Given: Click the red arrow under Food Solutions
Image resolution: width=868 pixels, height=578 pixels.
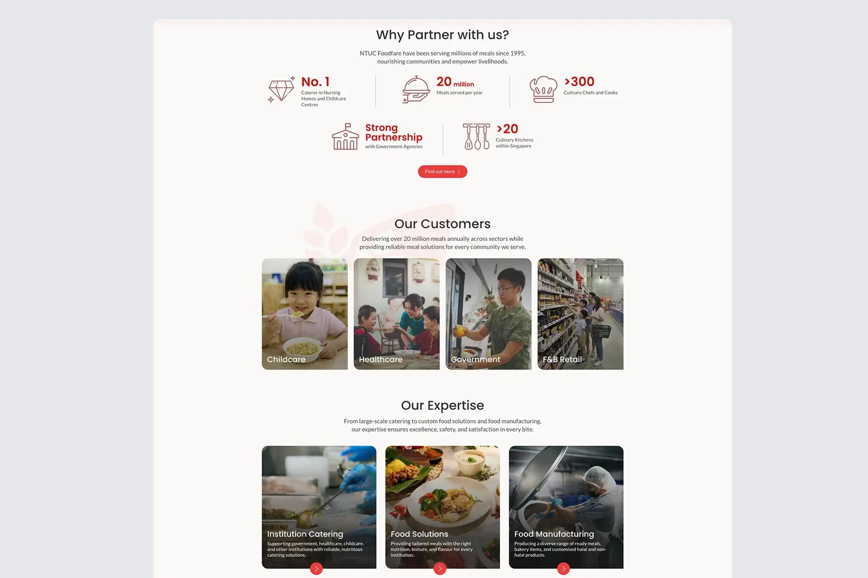Looking at the screenshot, I should coord(440,569).
